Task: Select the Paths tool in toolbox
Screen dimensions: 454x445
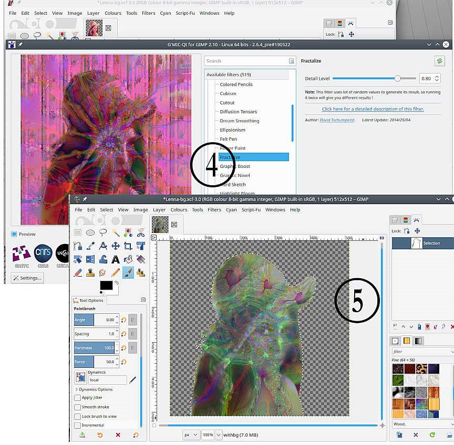Action: tap(78, 246)
